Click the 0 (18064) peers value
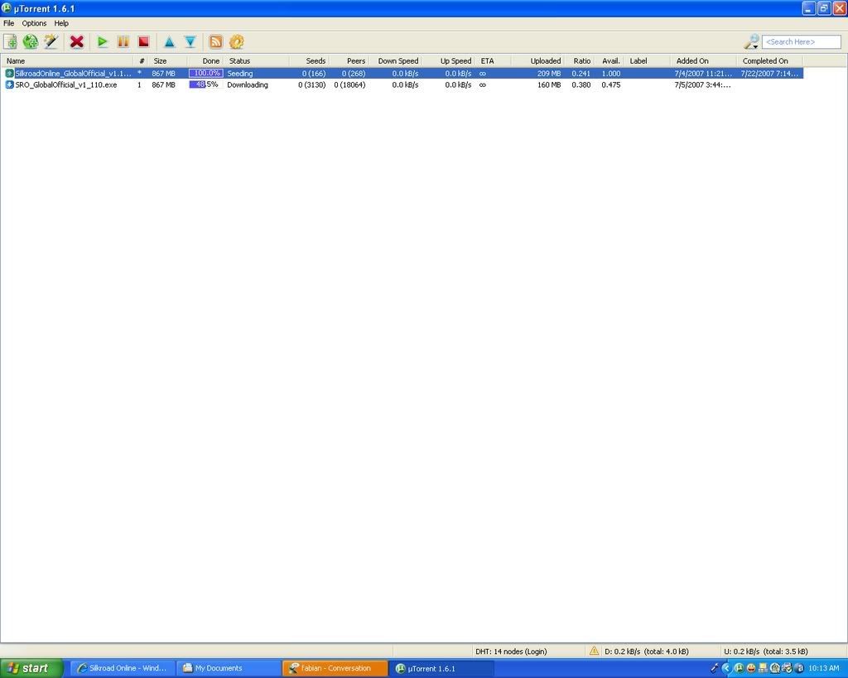The width and height of the screenshot is (848, 678). [x=350, y=85]
